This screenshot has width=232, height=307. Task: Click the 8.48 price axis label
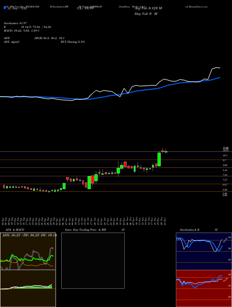point(225,170)
